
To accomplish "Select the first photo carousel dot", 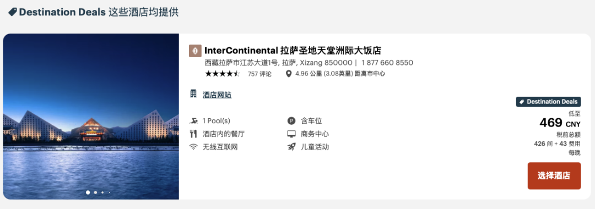I will pos(88,193).
